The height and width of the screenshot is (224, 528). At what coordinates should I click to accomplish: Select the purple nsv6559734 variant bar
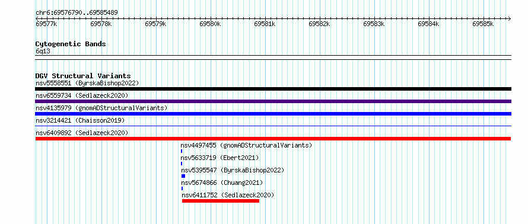[273, 101]
